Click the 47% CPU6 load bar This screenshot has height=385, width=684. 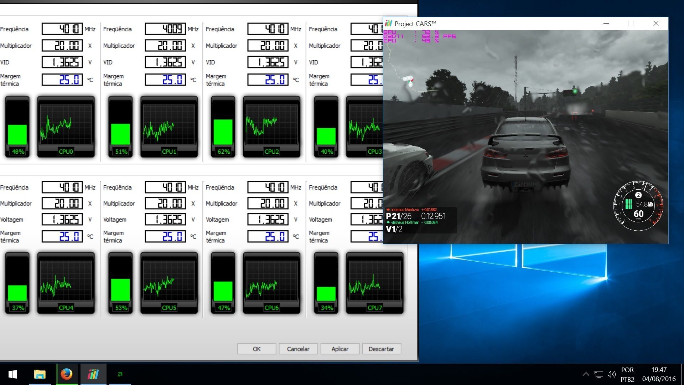pyautogui.click(x=223, y=283)
